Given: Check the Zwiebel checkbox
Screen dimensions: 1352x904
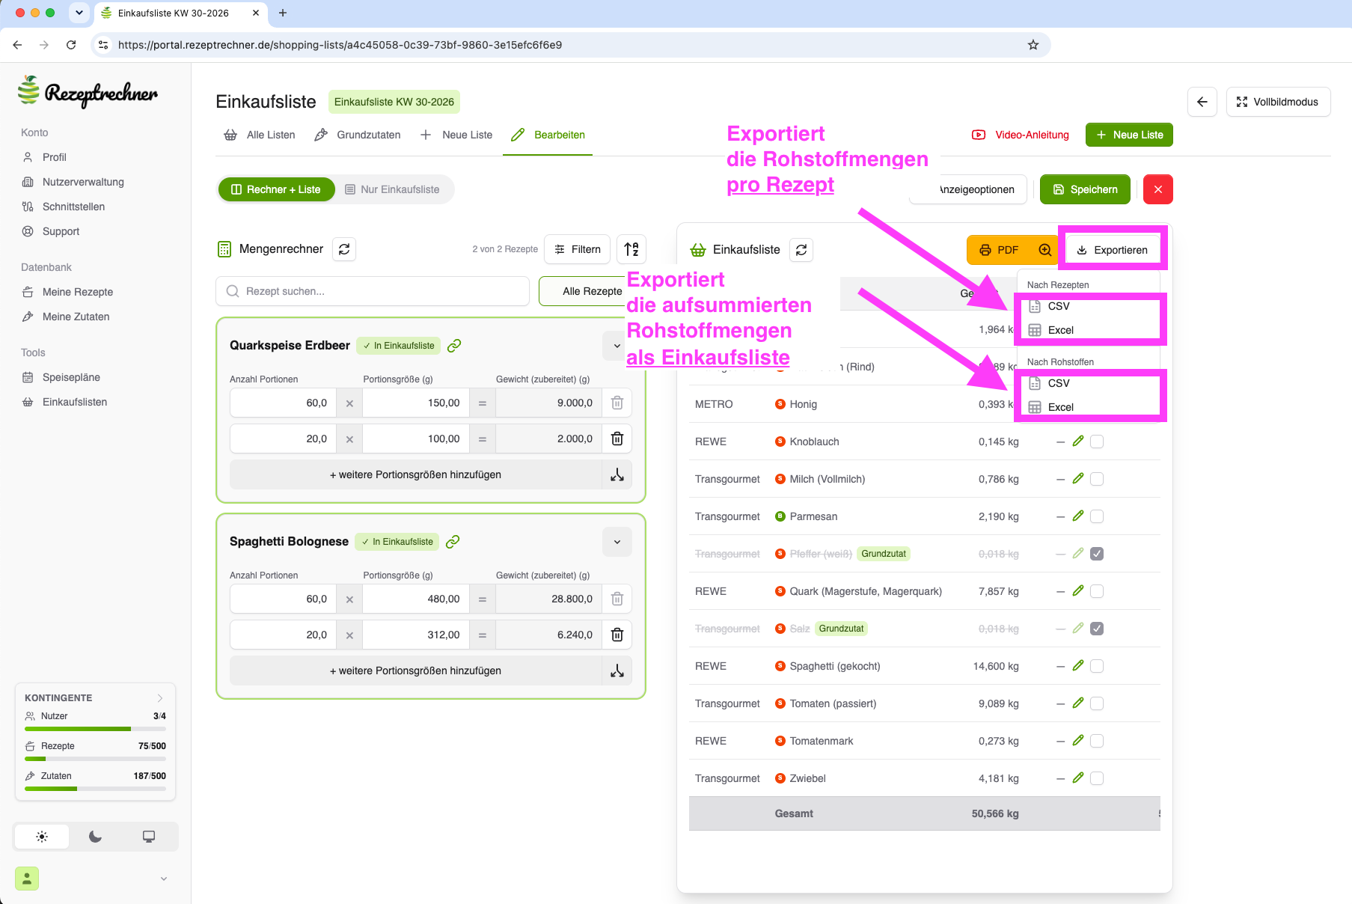Looking at the screenshot, I should pyautogui.click(x=1097, y=778).
